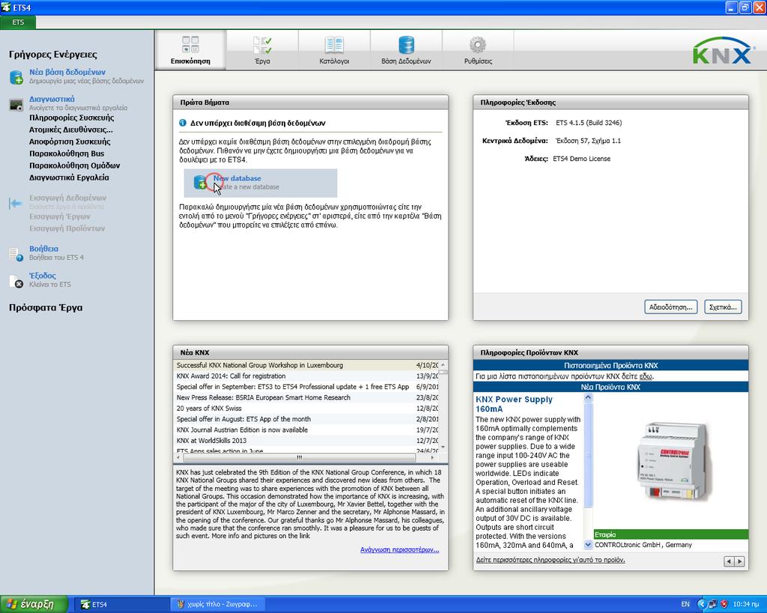Select KNX Award 2014 news row
Screen dimensions: 767x613
click(306, 376)
